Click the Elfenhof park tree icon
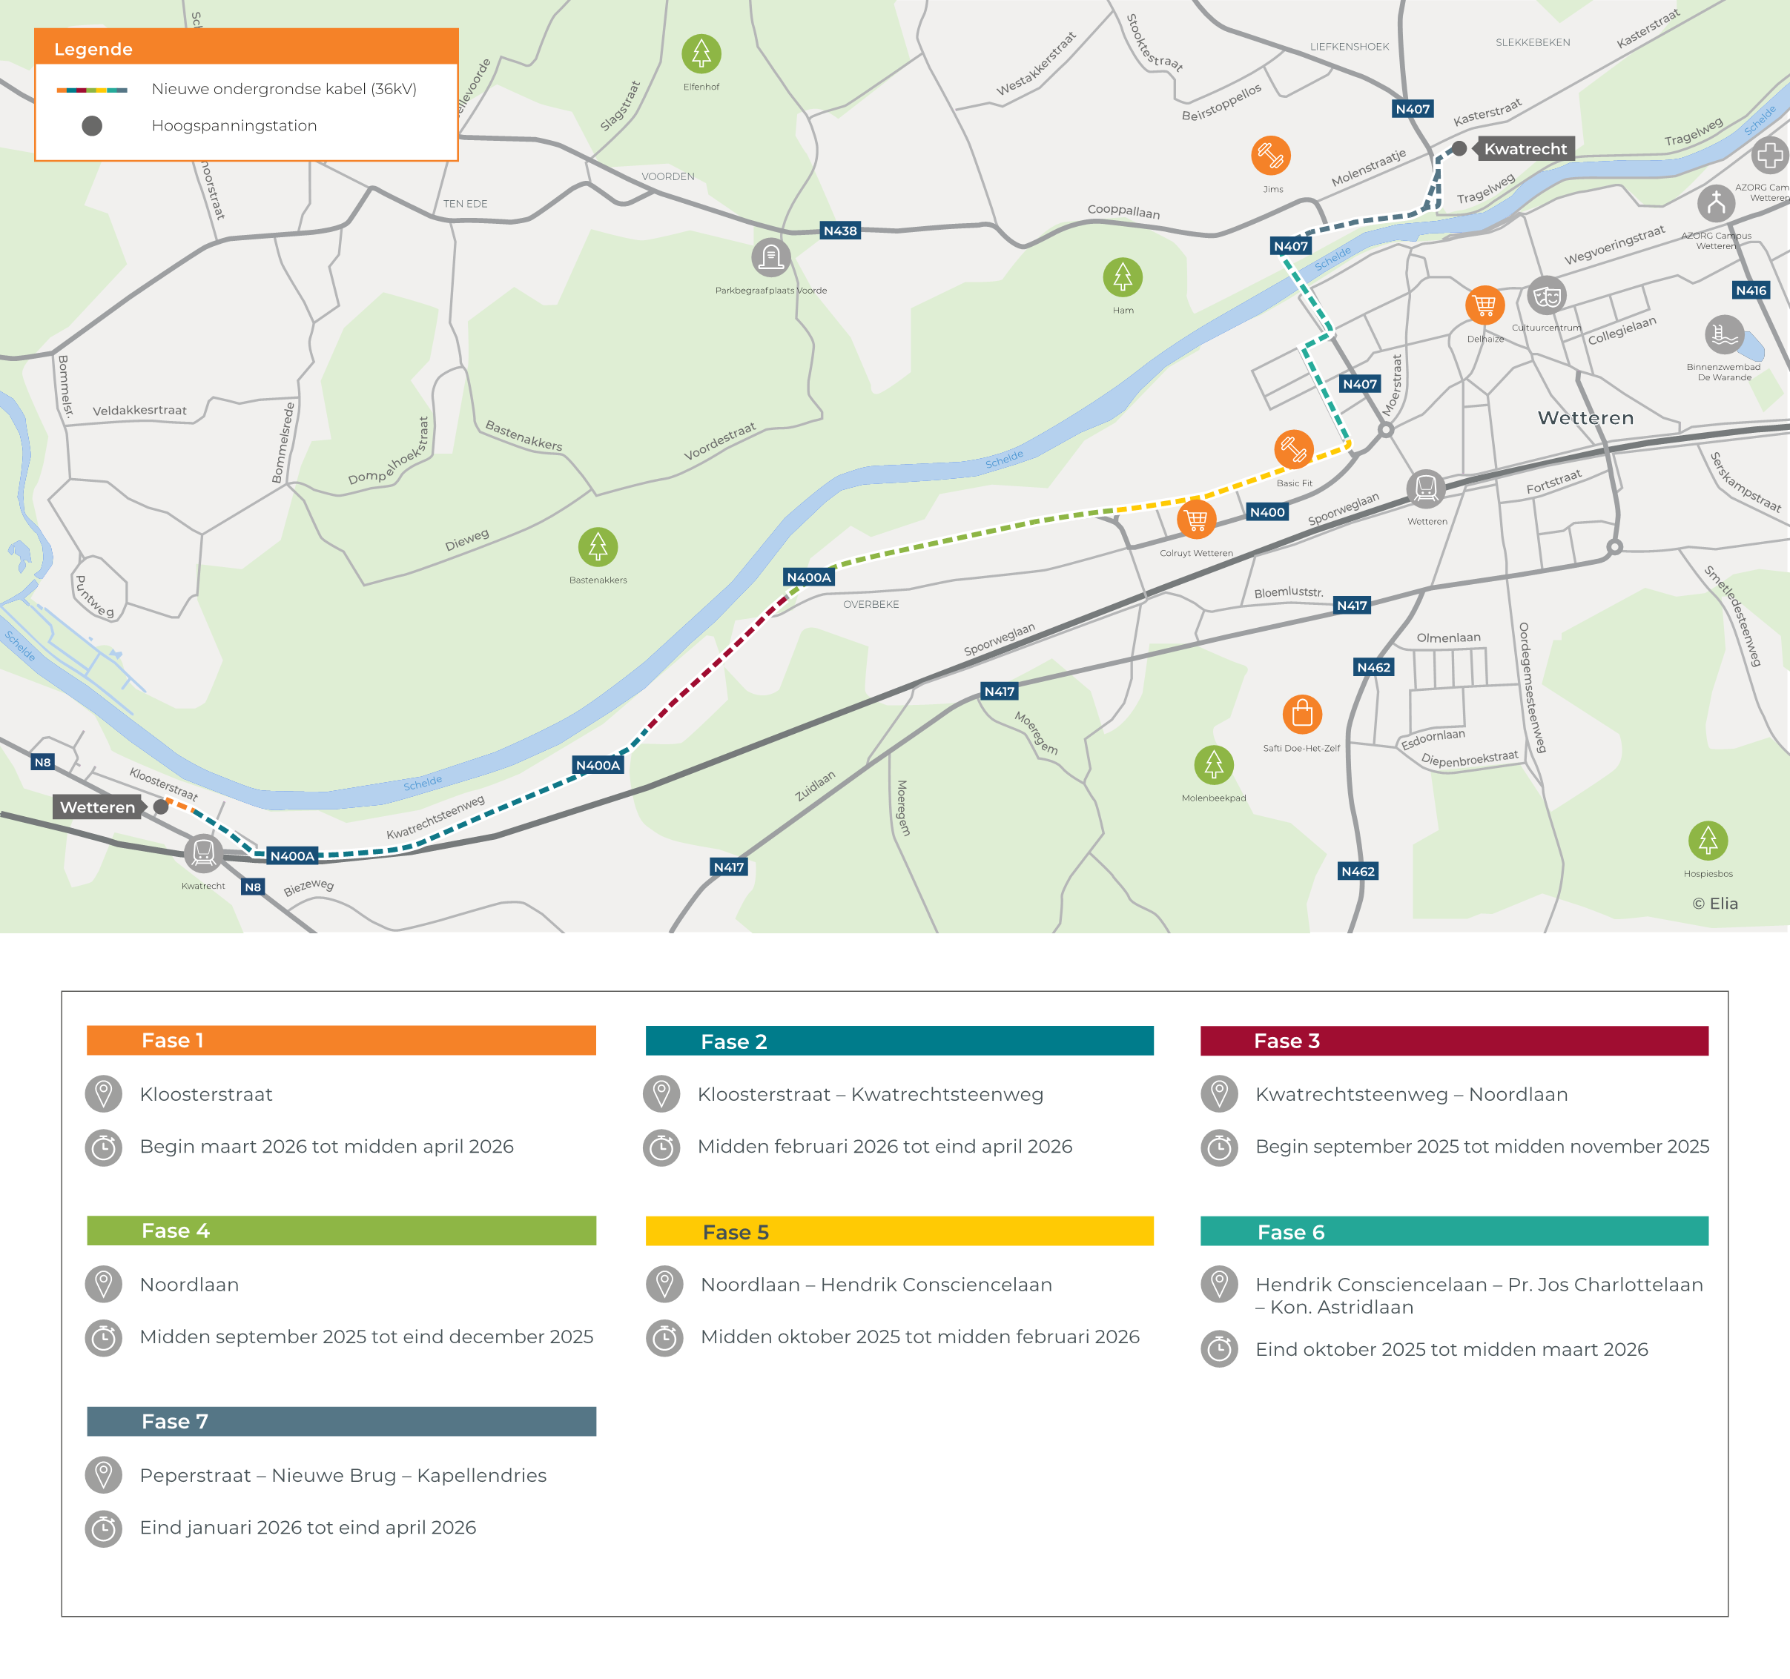The width and height of the screenshot is (1790, 1679). [701, 54]
